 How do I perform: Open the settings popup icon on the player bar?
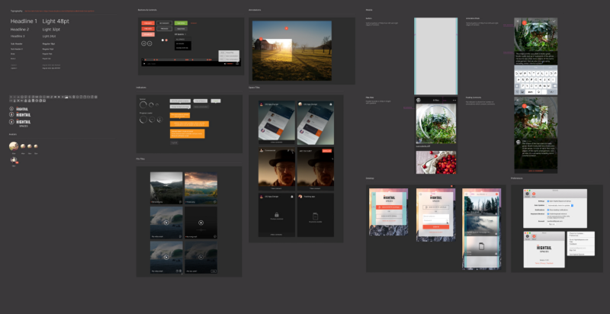coord(237,63)
